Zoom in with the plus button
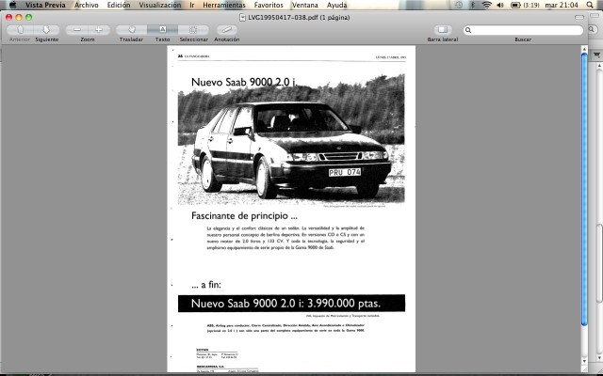The width and height of the screenshot is (603, 376). coord(99,30)
